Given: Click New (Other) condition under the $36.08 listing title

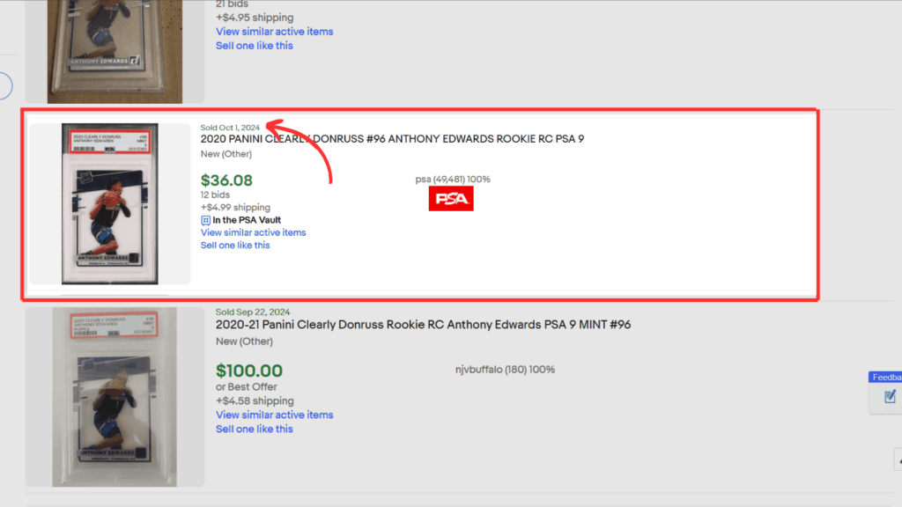Looking at the screenshot, I should 226,154.
